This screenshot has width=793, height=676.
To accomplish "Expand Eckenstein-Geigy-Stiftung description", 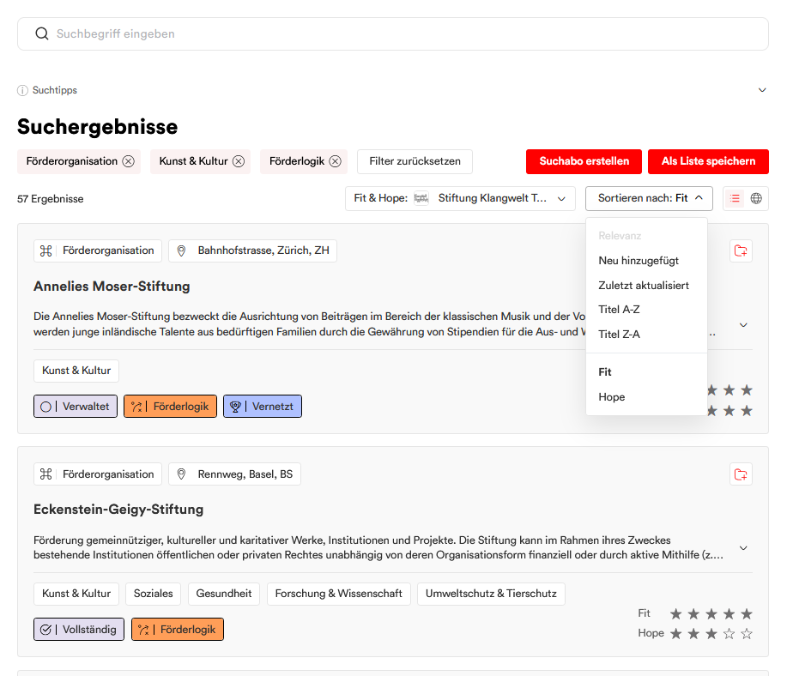I will pyautogui.click(x=743, y=548).
